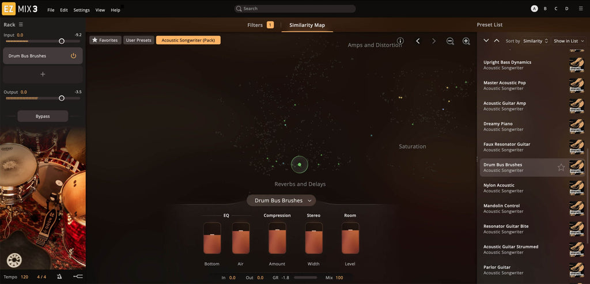The height and width of the screenshot is (284, 590).
Task: Adjust the EQ Bottom fader
Action: pyautogui.click(x=212, y=238)
